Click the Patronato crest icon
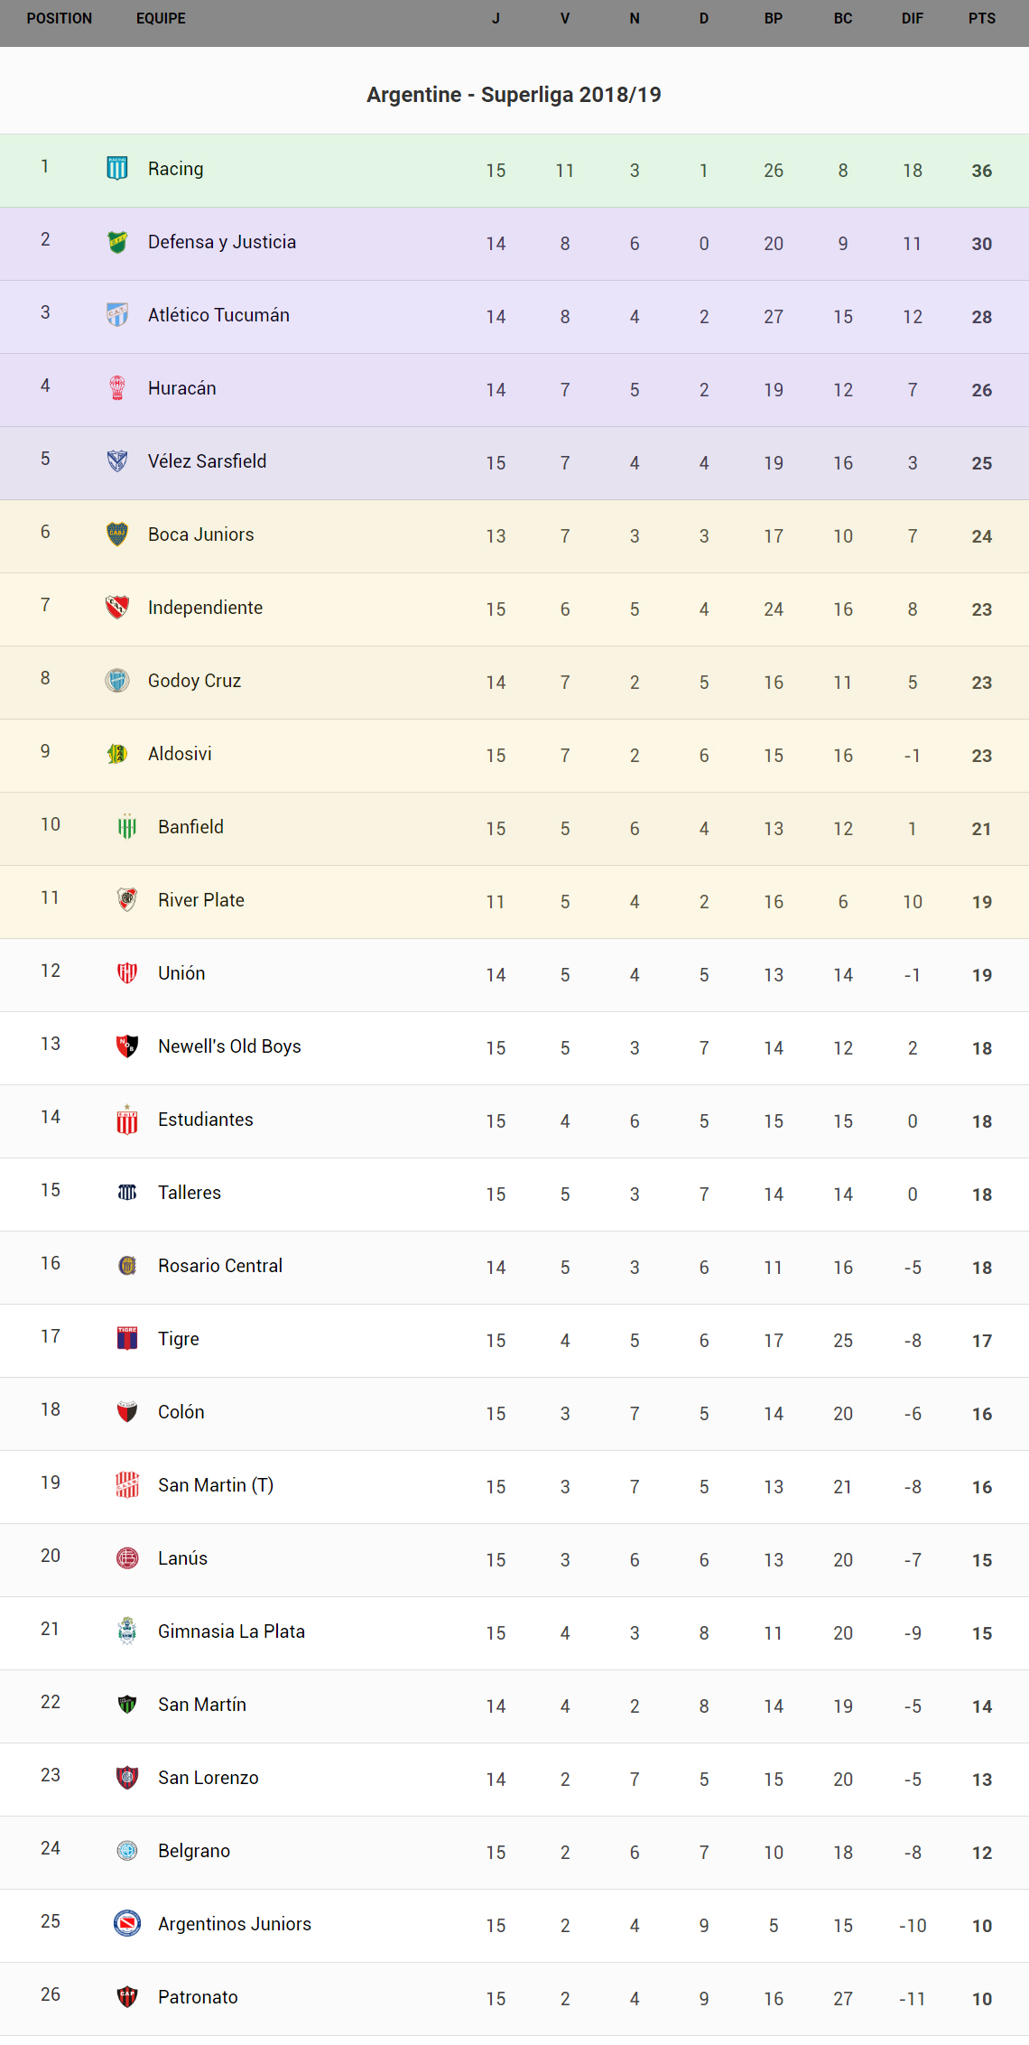This screenshot has width=1029, height=2045. tap(127, 1996)
